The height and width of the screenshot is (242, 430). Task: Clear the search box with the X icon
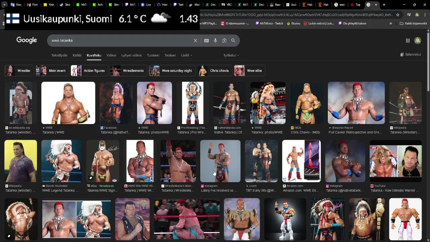point(196,40)
